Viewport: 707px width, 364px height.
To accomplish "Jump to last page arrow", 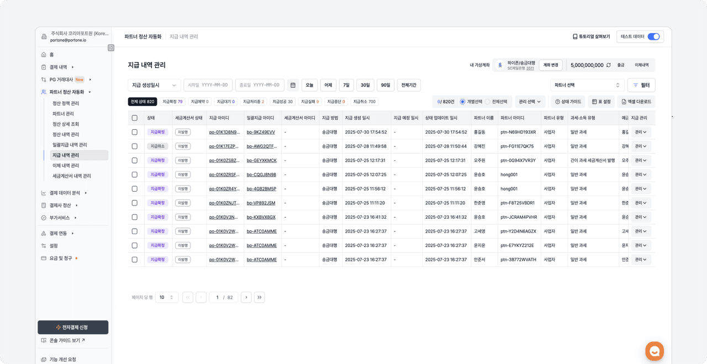I will point(260,297).
